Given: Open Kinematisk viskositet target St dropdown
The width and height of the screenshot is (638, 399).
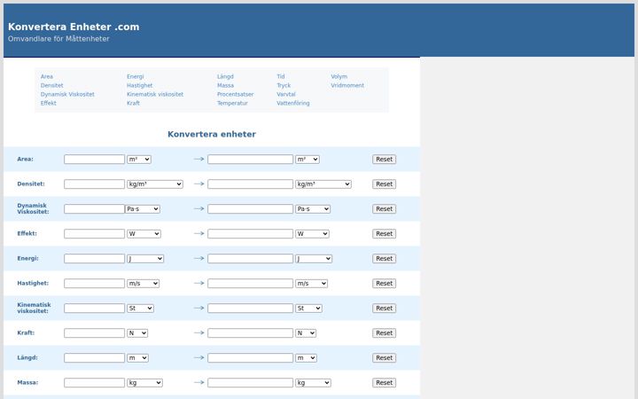Looking at the screenshot, I should pyautogui.click(x=308, y=309).
